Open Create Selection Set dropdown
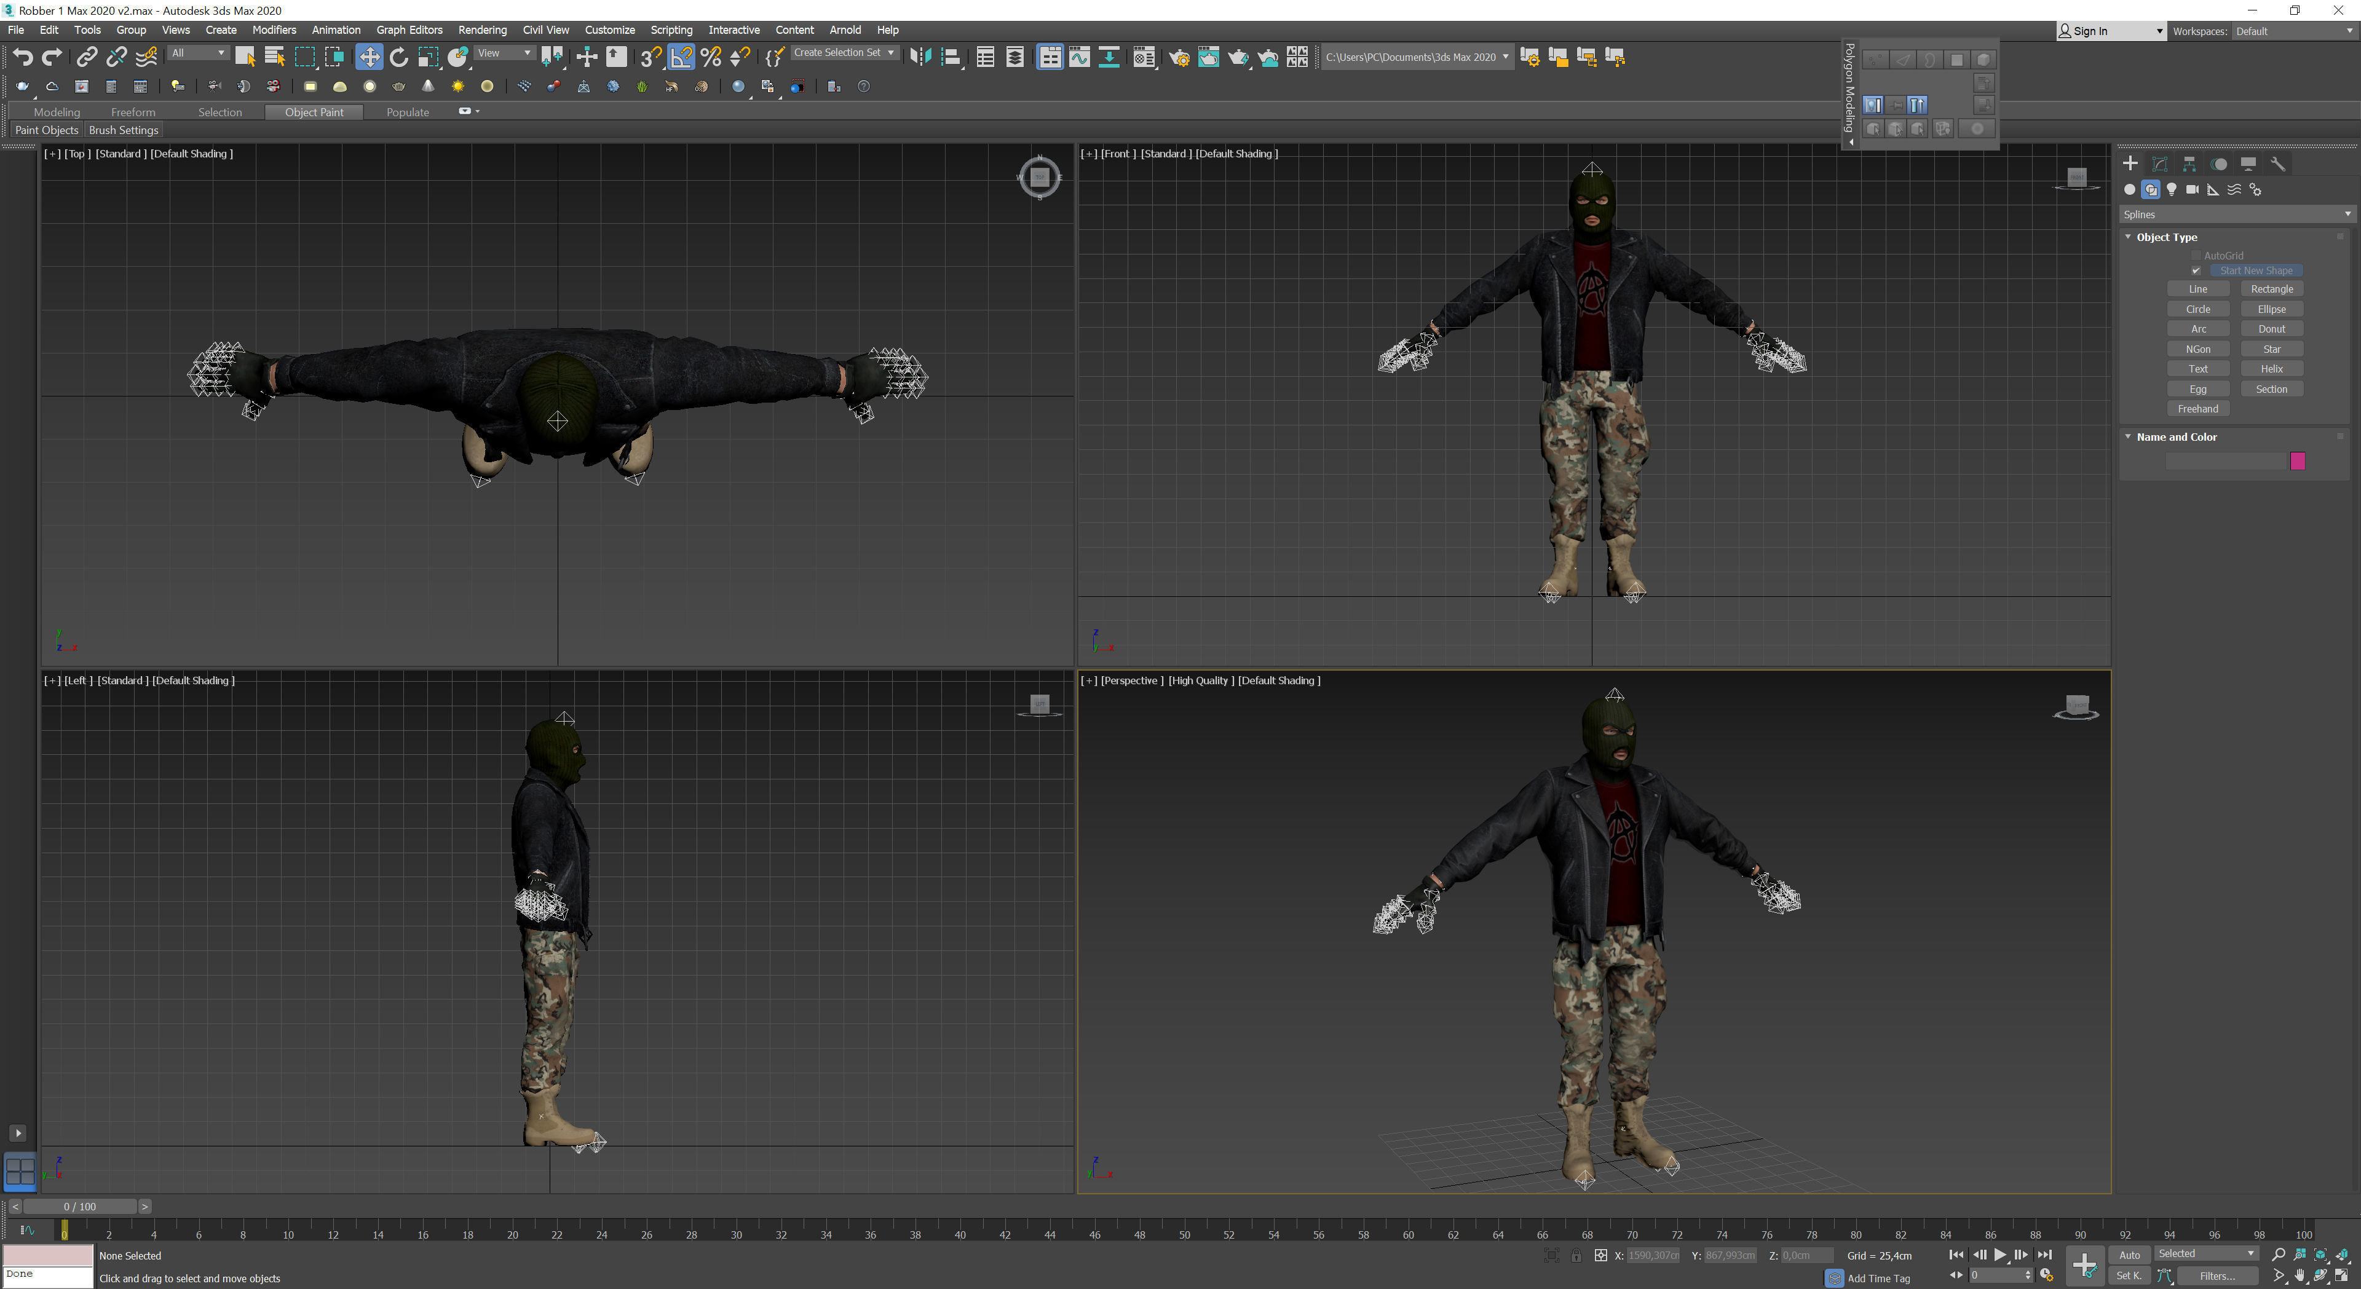 click(x=844, y=53)
